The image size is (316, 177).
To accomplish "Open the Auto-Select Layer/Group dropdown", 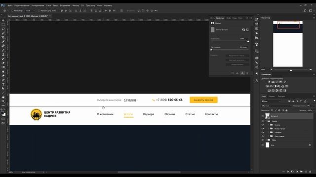I will coord(30,11).
